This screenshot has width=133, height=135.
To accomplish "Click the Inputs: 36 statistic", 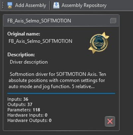I will point(18,99).
